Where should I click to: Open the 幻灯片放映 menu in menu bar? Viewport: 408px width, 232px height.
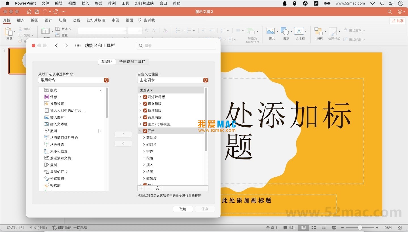tap(144, 3)
